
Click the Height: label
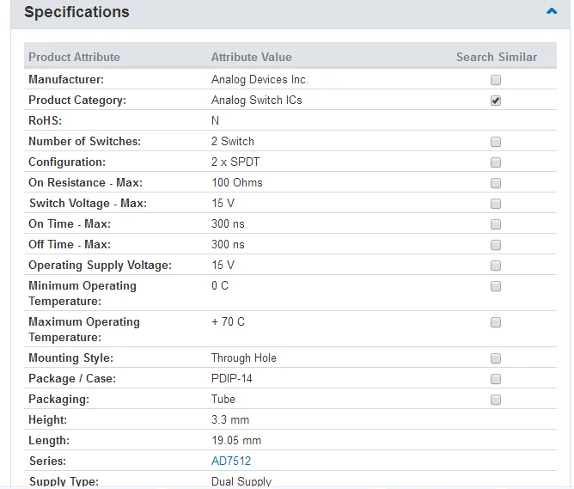click(x=48, y=420)
